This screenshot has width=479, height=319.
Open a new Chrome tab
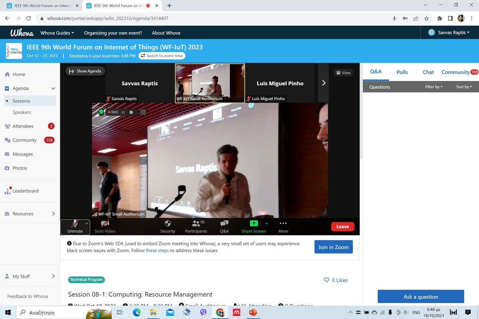point(169,6)
